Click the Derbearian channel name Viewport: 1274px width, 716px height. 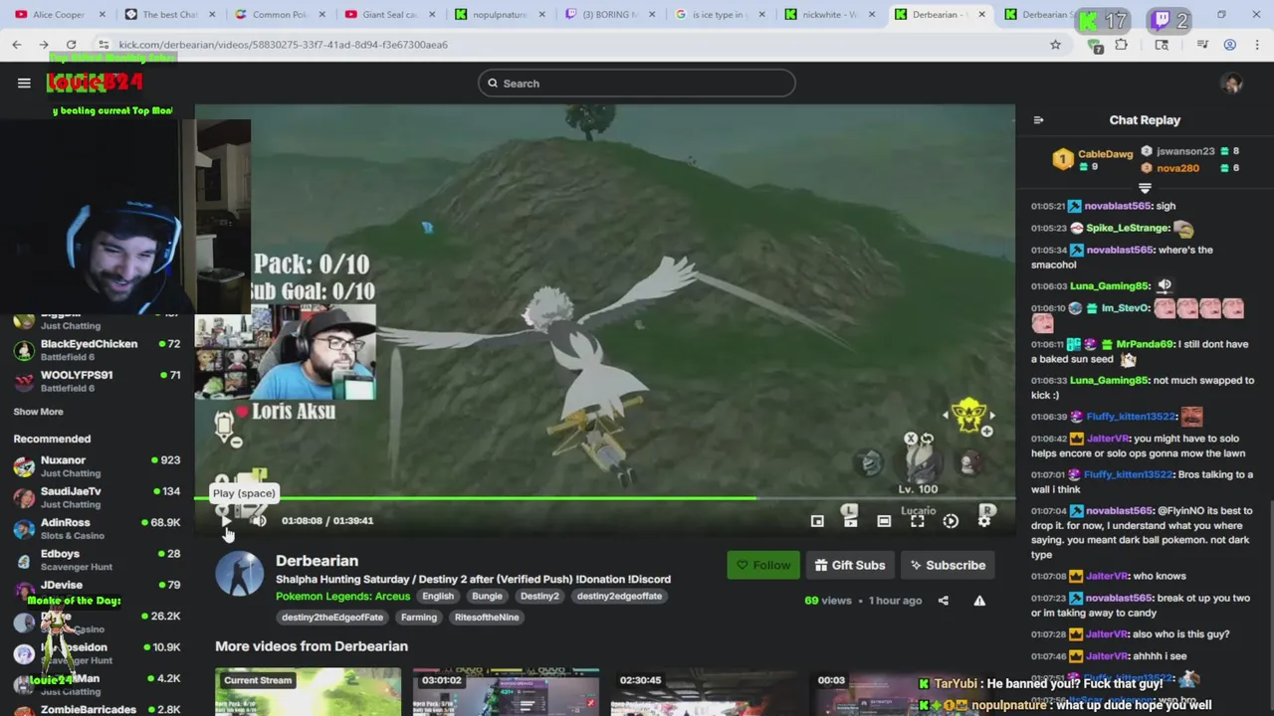317,561
